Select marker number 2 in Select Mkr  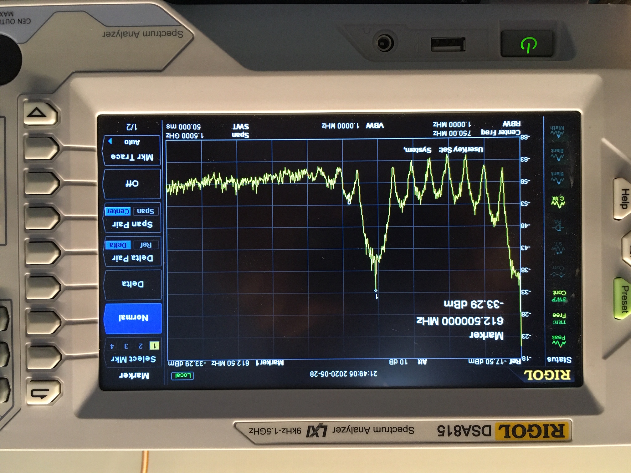pos(141,346)
